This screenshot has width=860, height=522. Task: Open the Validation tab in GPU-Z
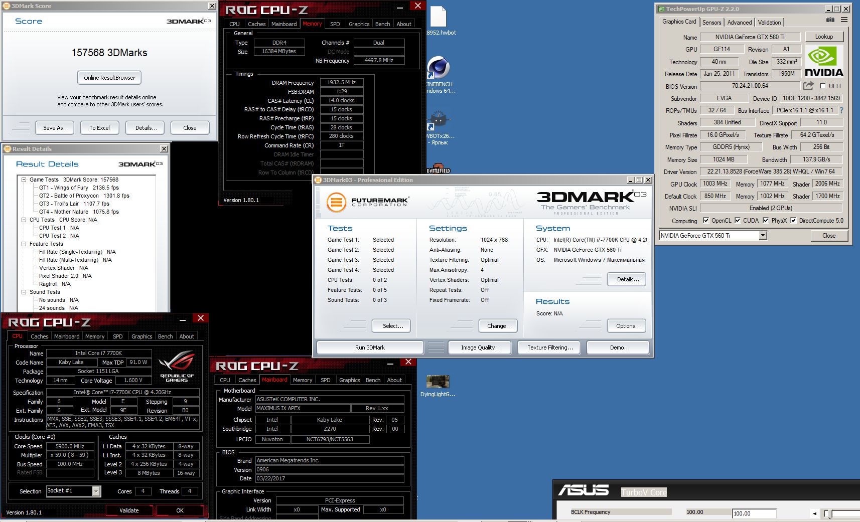click(x=769, y=23)
